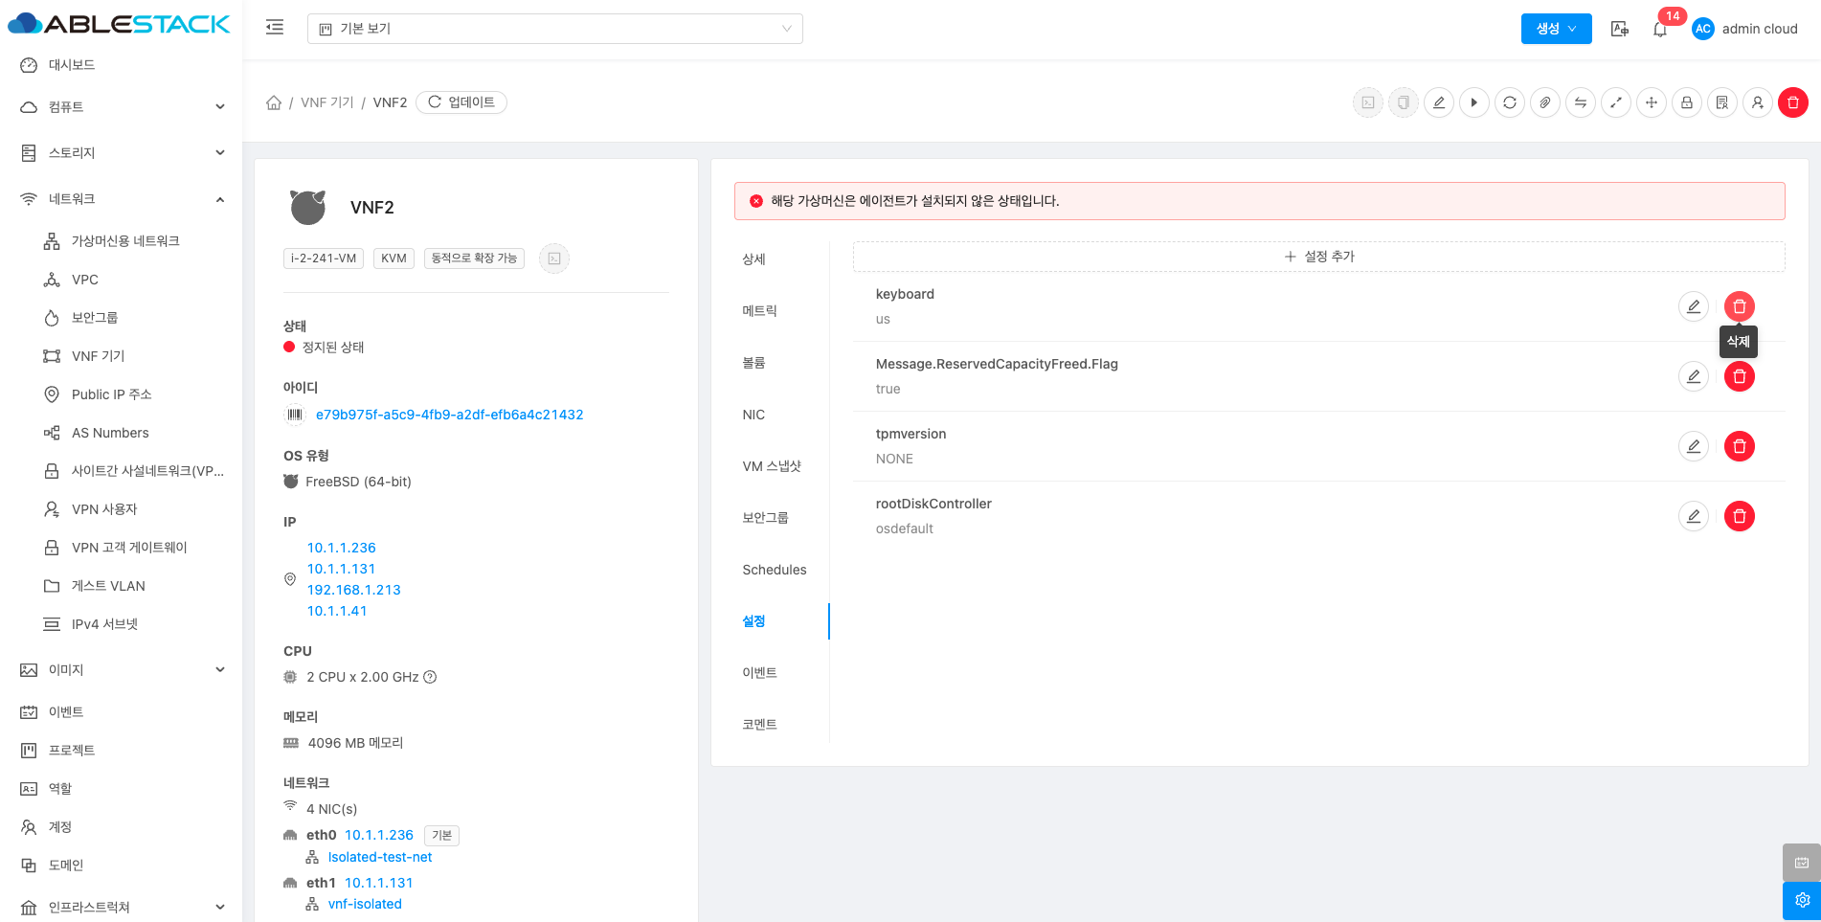The image size is (1821, 922).
Task: Collapse the sidebar menu toggle
Action: (x=275, y=28)
